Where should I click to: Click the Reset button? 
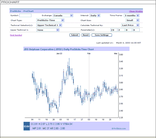[86, 35]
